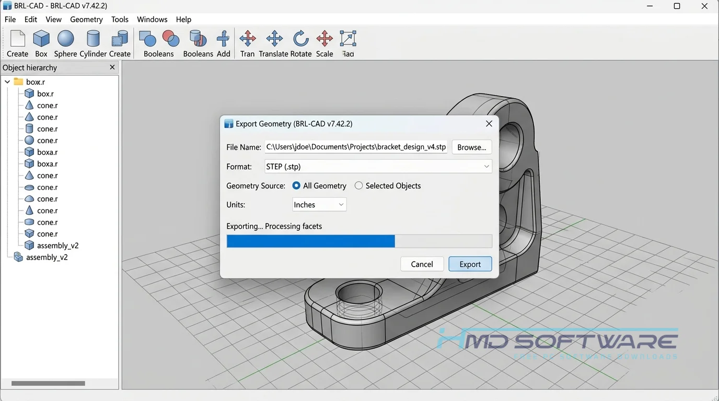
Task: Click the resize-frame tool icon after Scale
Action: click(348, 39)
